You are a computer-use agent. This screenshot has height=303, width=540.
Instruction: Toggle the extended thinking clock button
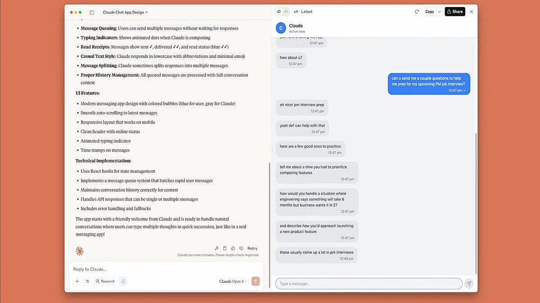coord(123,281)
